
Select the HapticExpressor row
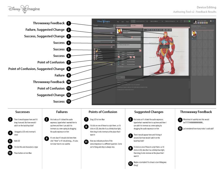129,54
